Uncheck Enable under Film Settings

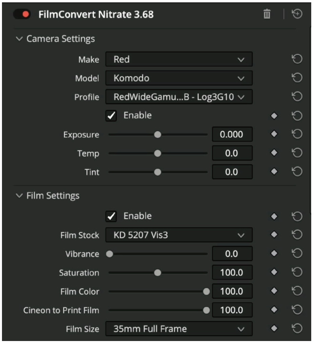point(112,216)
